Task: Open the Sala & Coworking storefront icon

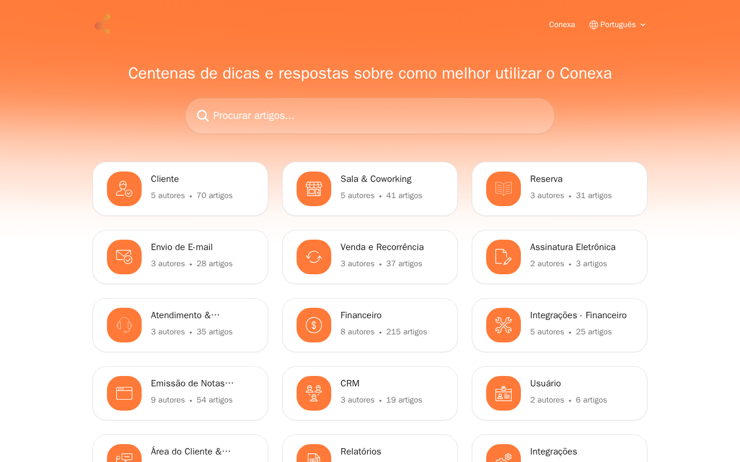Action: pos(314,189)
